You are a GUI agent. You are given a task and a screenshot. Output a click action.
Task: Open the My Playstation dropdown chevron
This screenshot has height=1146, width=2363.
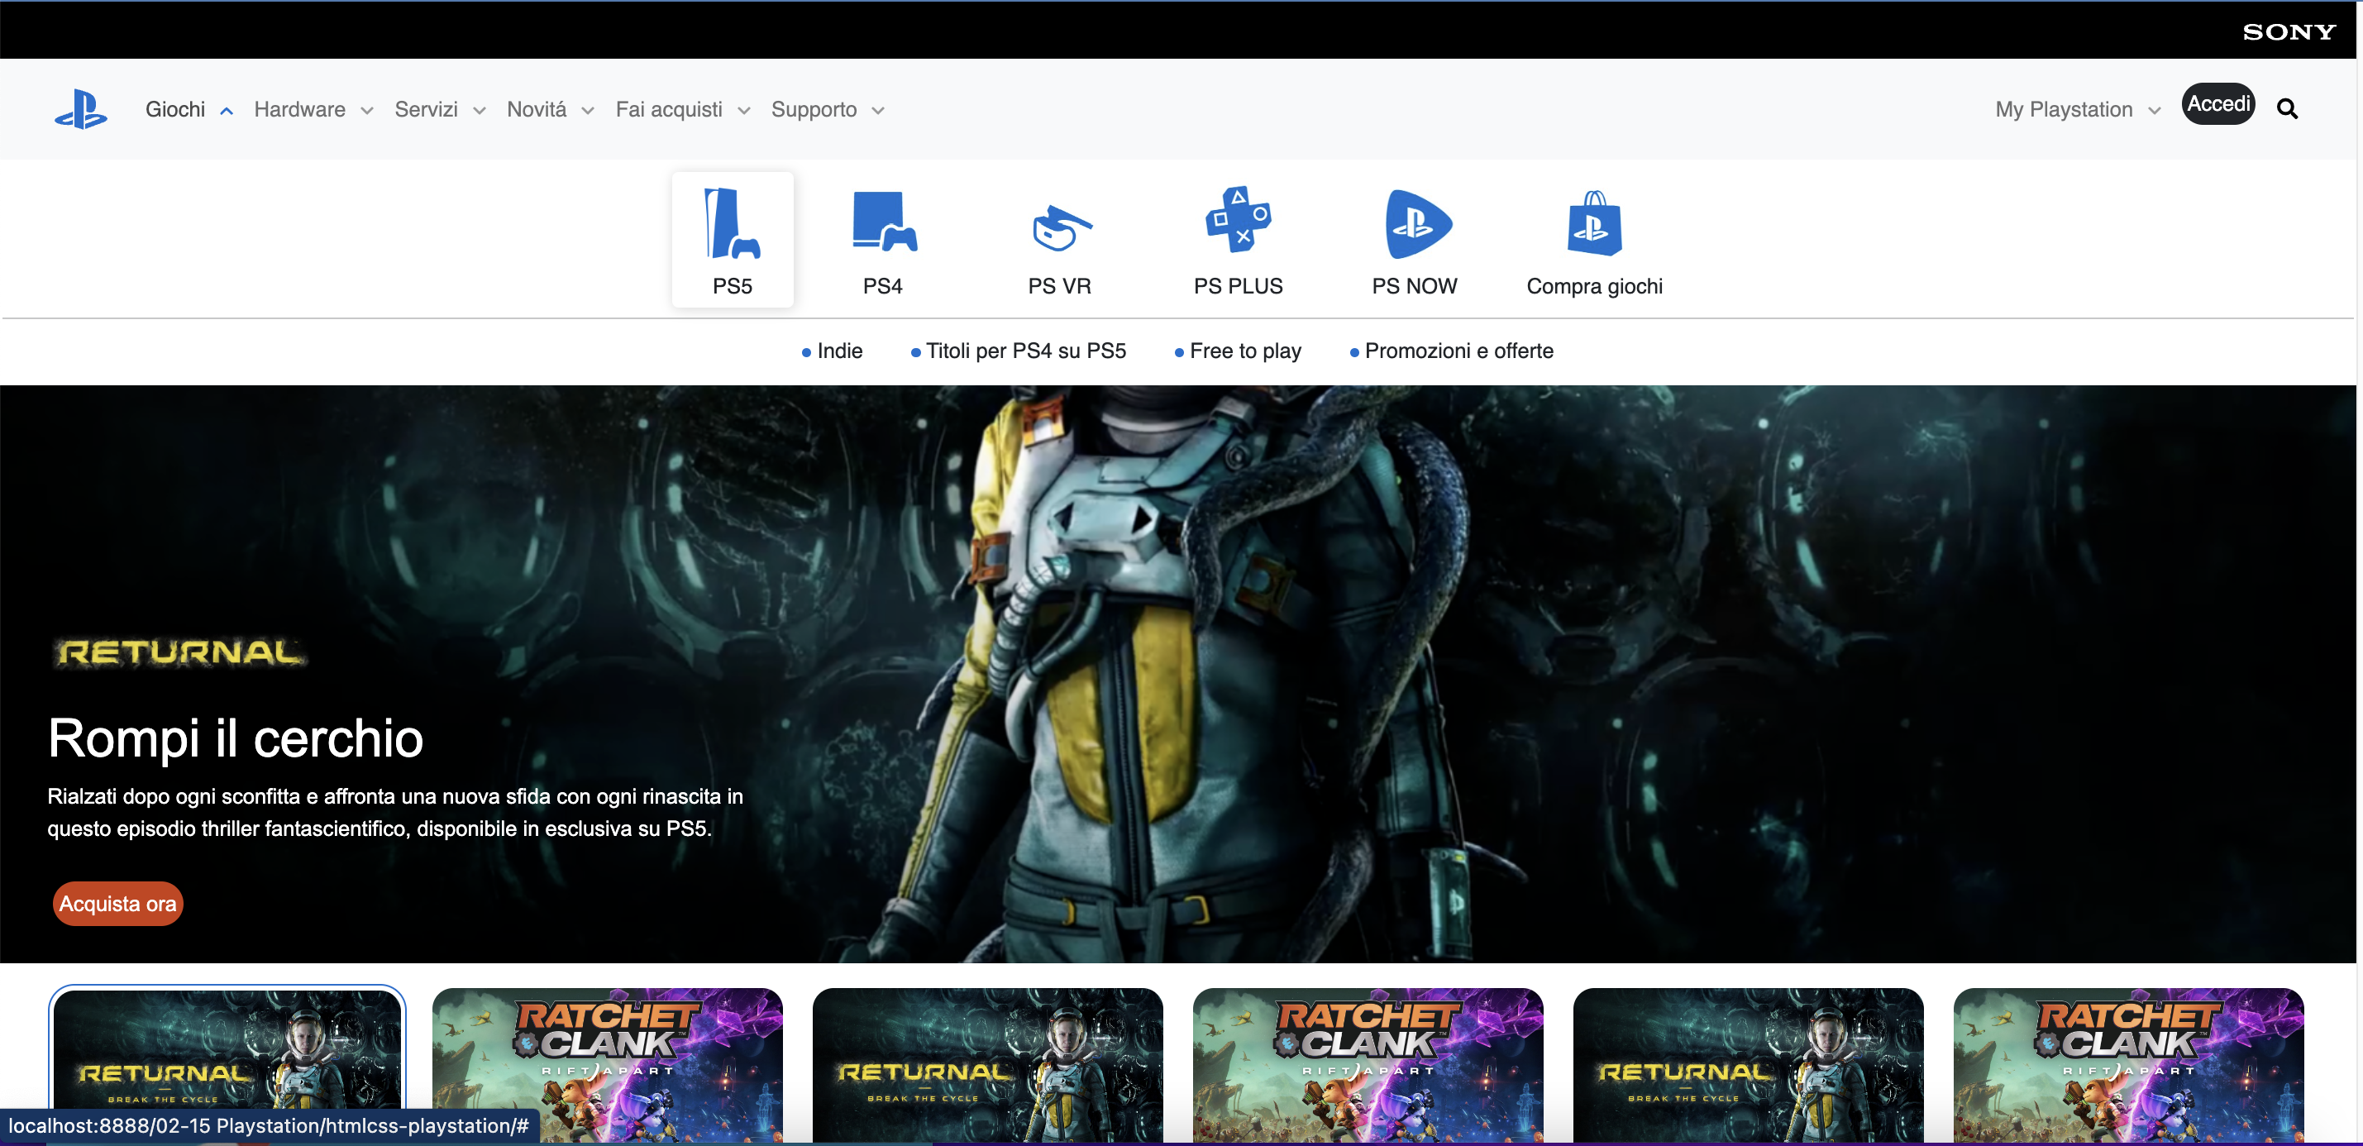pos(2155,111)
